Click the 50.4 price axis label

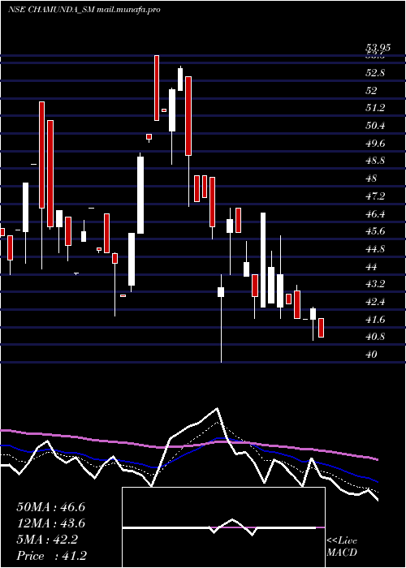tap(374, 126)
